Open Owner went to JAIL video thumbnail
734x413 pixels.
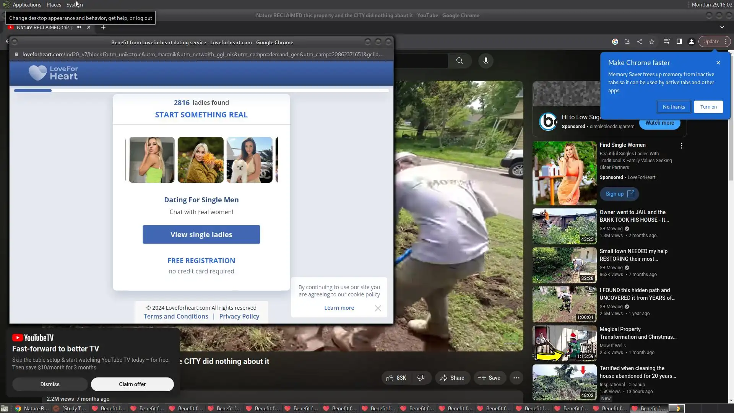564,226
